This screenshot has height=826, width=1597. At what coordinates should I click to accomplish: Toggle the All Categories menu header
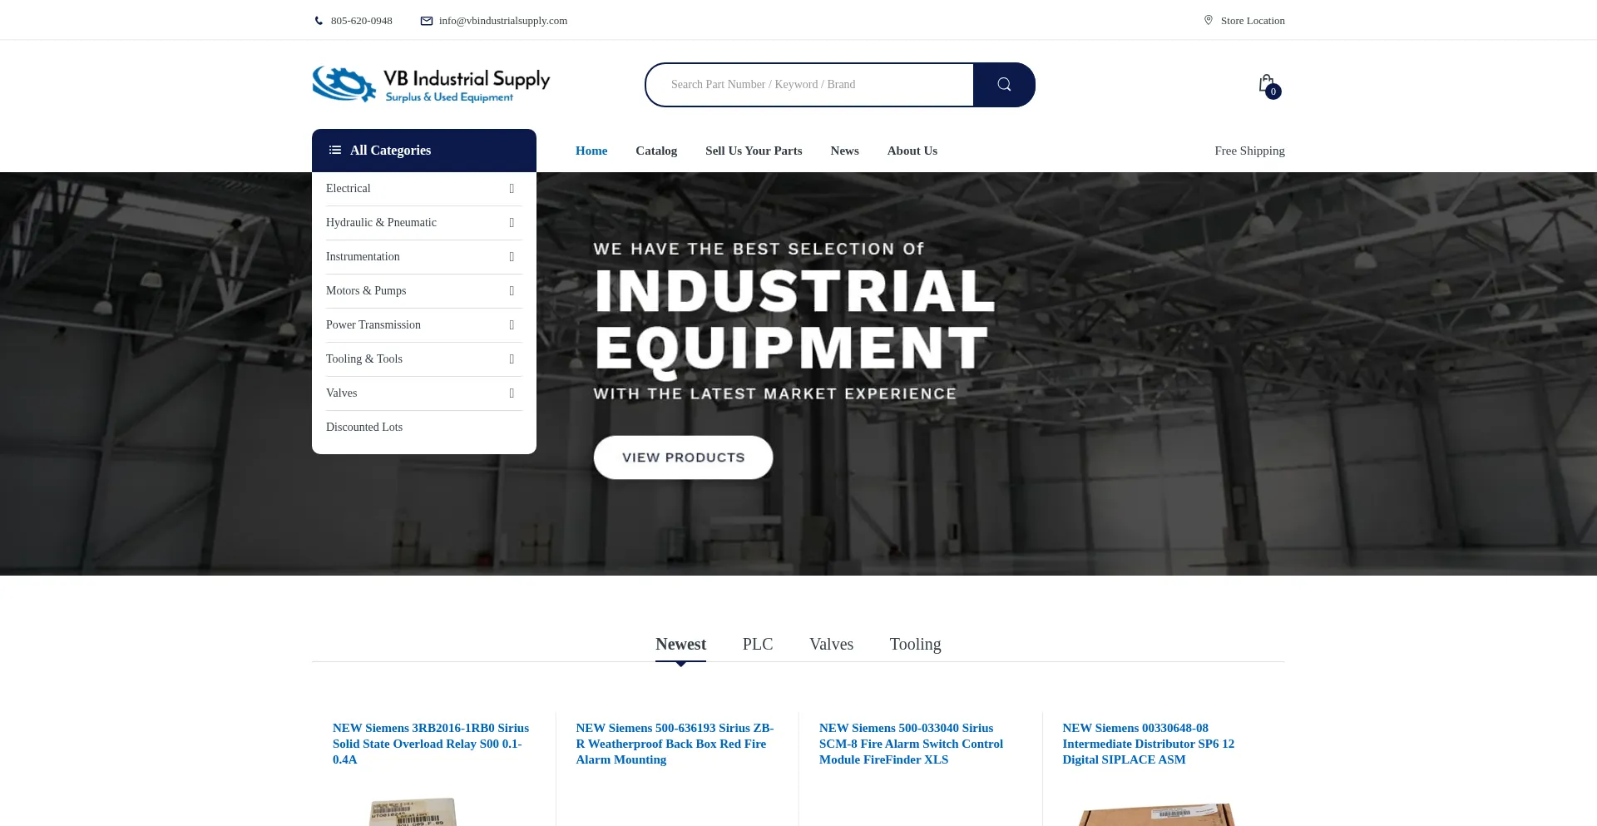pos(424,151)
